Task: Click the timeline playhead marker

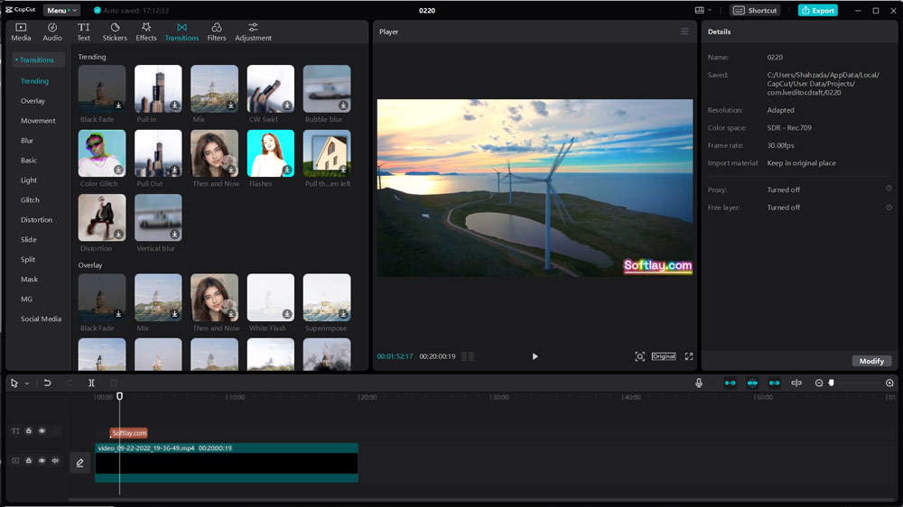Action: click(x=120, y=396)
